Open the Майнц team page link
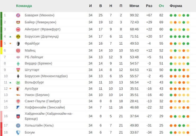This screenshot has width=196, height=136. [30, 50]
